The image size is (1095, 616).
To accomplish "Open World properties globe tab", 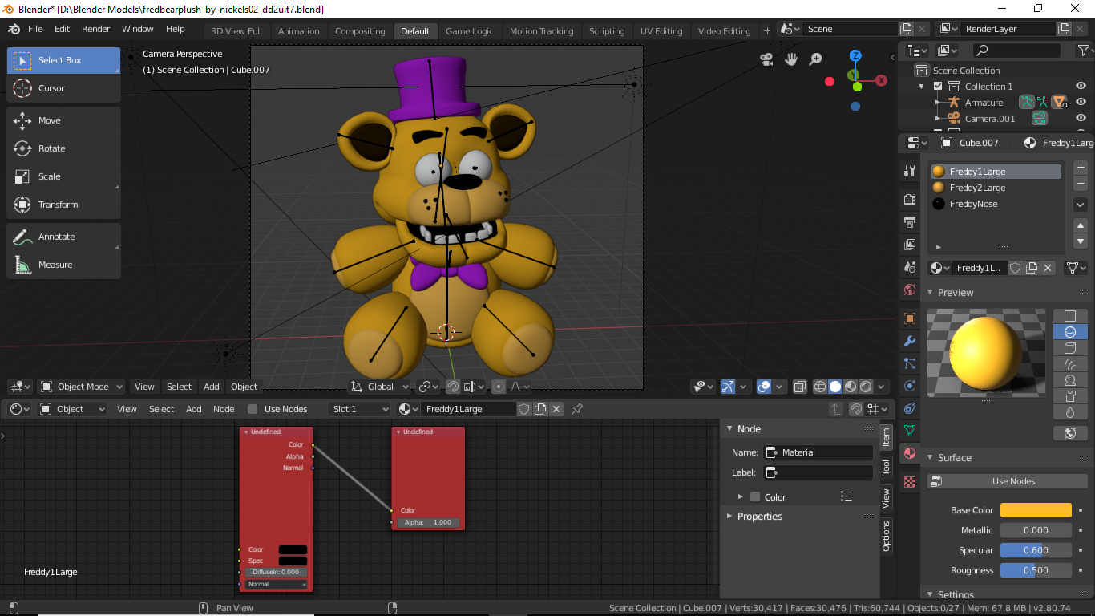I will coord(910,290).
